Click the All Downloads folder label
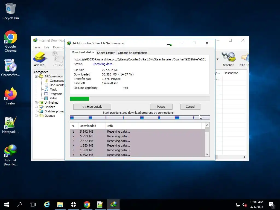The image size is (280, 210). pos(54,76)
